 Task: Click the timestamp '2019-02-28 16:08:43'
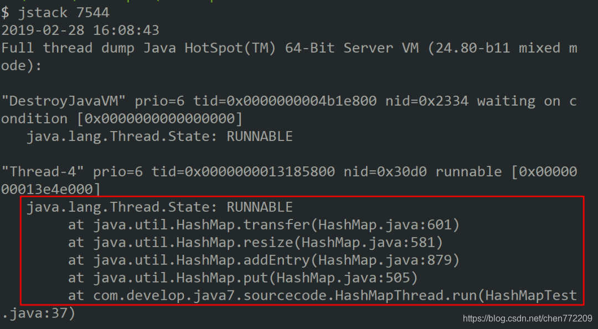(80, 30)
